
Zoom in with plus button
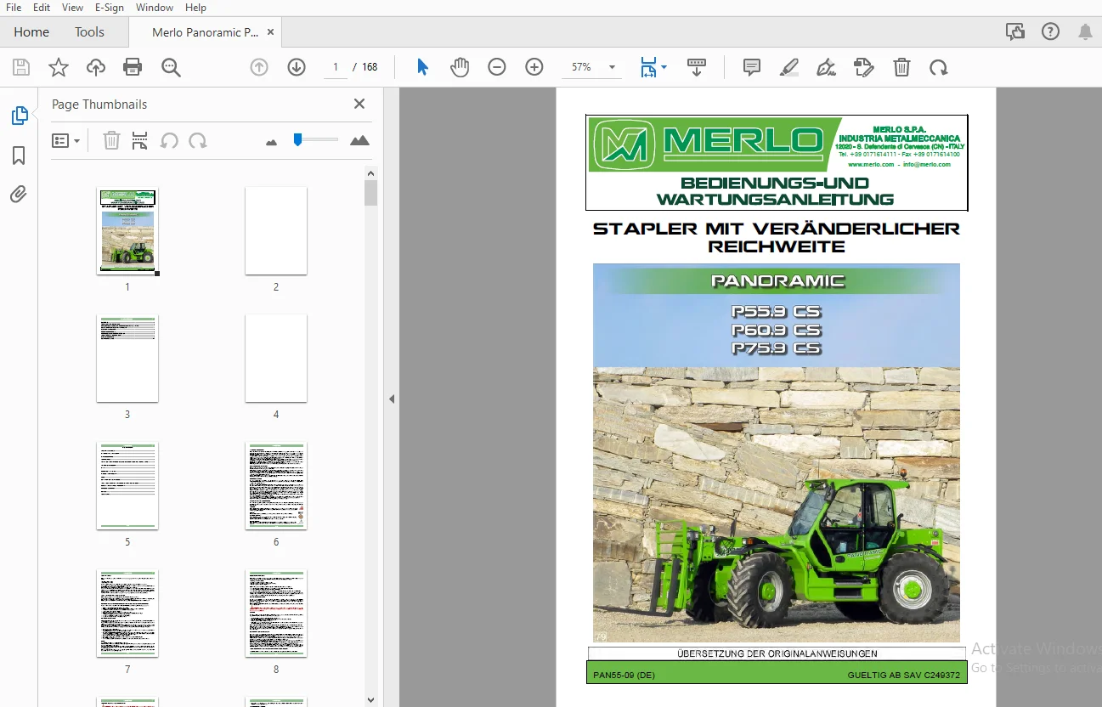click(x=534, y=67)
